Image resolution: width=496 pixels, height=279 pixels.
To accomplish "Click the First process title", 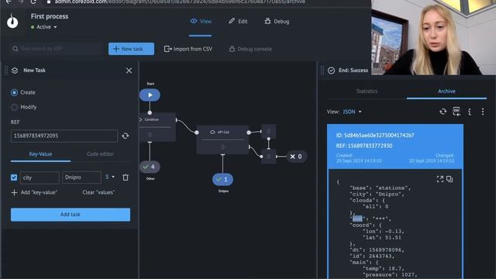I will pyautogui.click(x=50, y=16).
